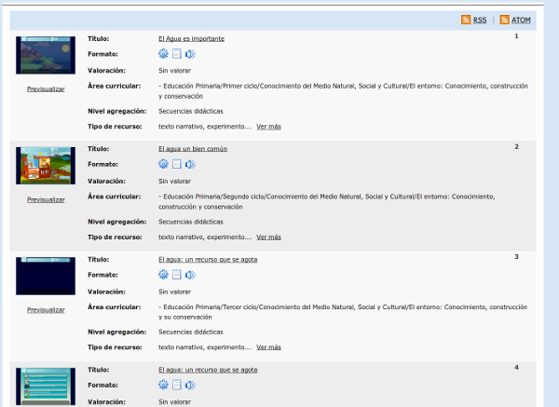Screen dimensions: 559x407
Task: Click the ATOM feed orange icon
Action: (504, 20)
